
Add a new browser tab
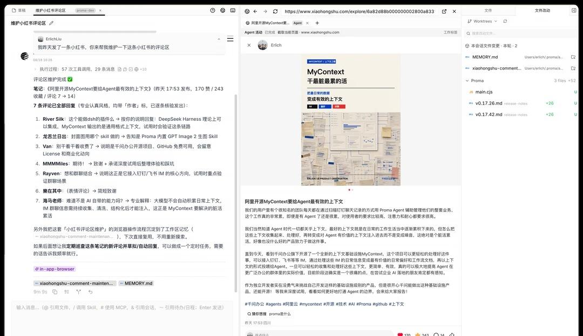(317, 23)
